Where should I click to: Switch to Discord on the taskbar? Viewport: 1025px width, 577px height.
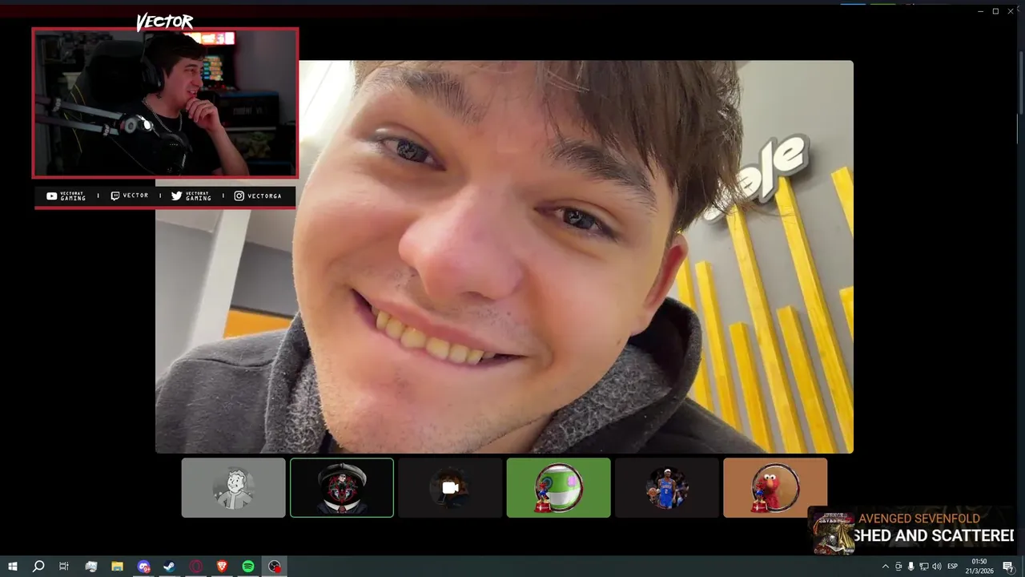tap(143, 567)
